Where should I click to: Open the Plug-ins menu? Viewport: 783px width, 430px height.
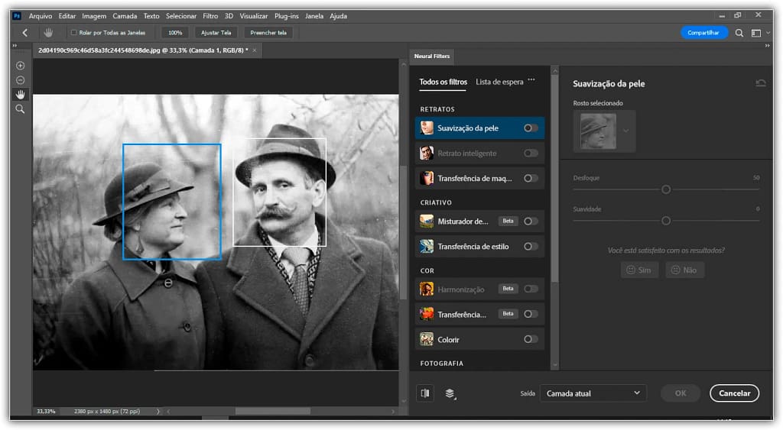[287, 16]
